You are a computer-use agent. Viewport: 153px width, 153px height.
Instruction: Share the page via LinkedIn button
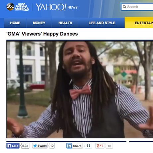[x=74, y=146]
